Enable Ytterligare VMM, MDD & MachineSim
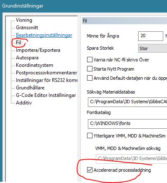The image size is (167, 183). tap(90, 135)
